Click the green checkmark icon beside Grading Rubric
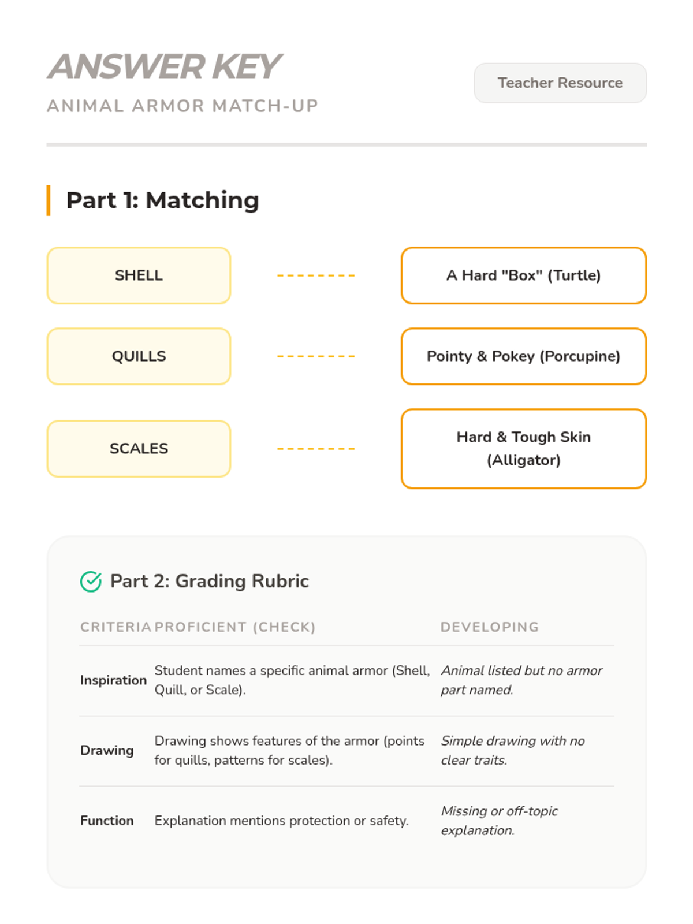The height and width of the screenshot is (924, 693). coord(91,582)
